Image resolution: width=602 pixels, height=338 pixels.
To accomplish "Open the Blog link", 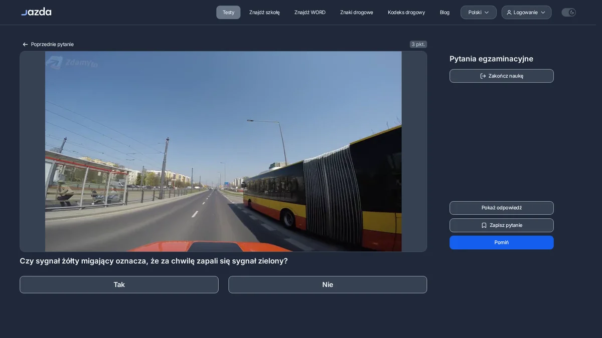I will click(444, 13).
